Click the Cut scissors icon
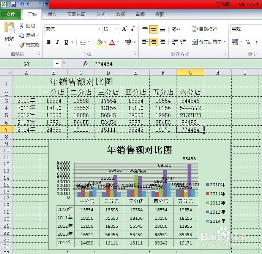 (x=21, y=26)
